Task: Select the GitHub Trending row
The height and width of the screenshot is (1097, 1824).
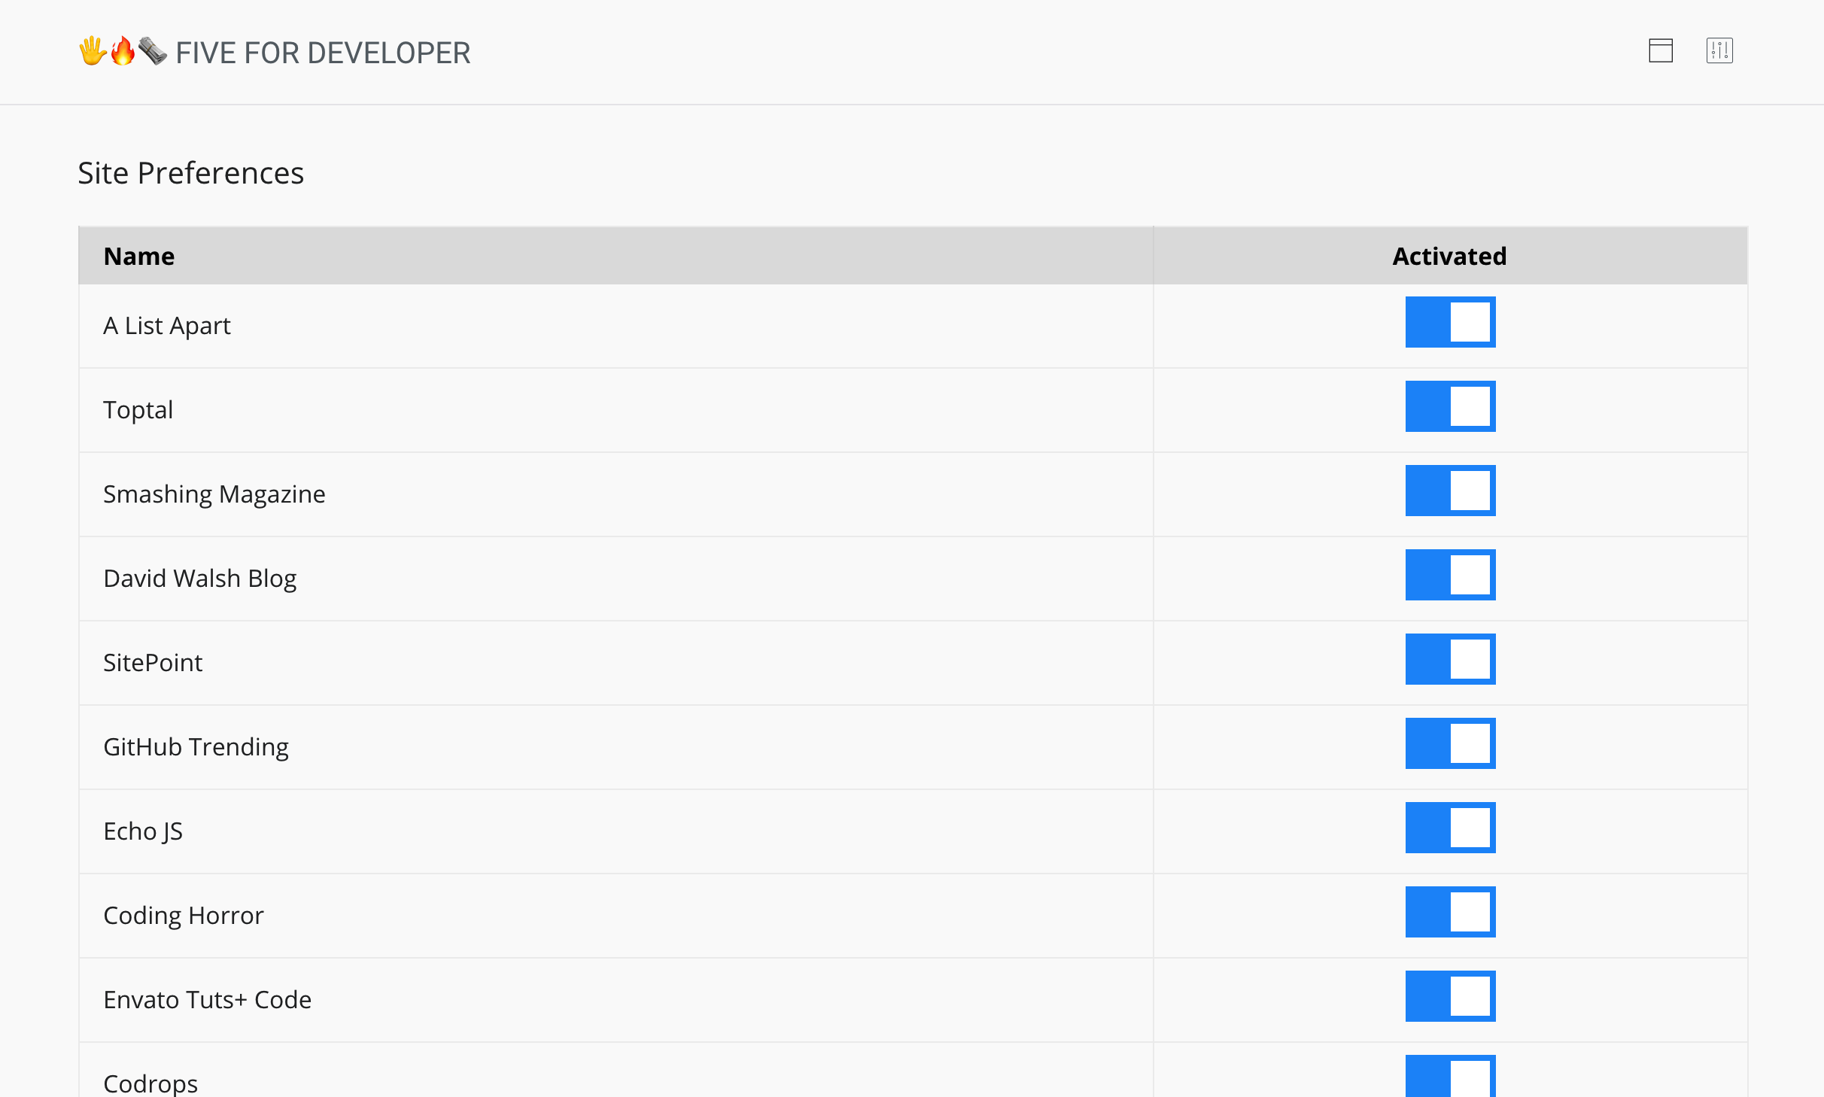Action: click(196, 746)
